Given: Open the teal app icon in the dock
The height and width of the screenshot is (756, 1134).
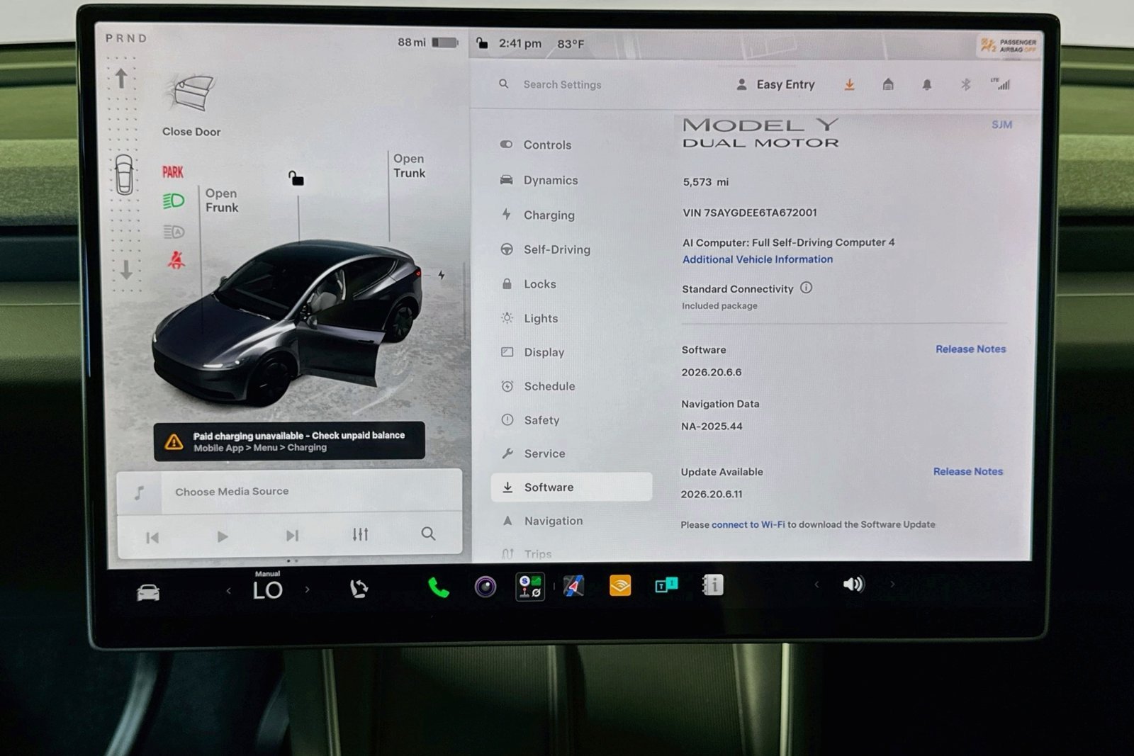Looking at the screenshot, I should coord(666,585).
